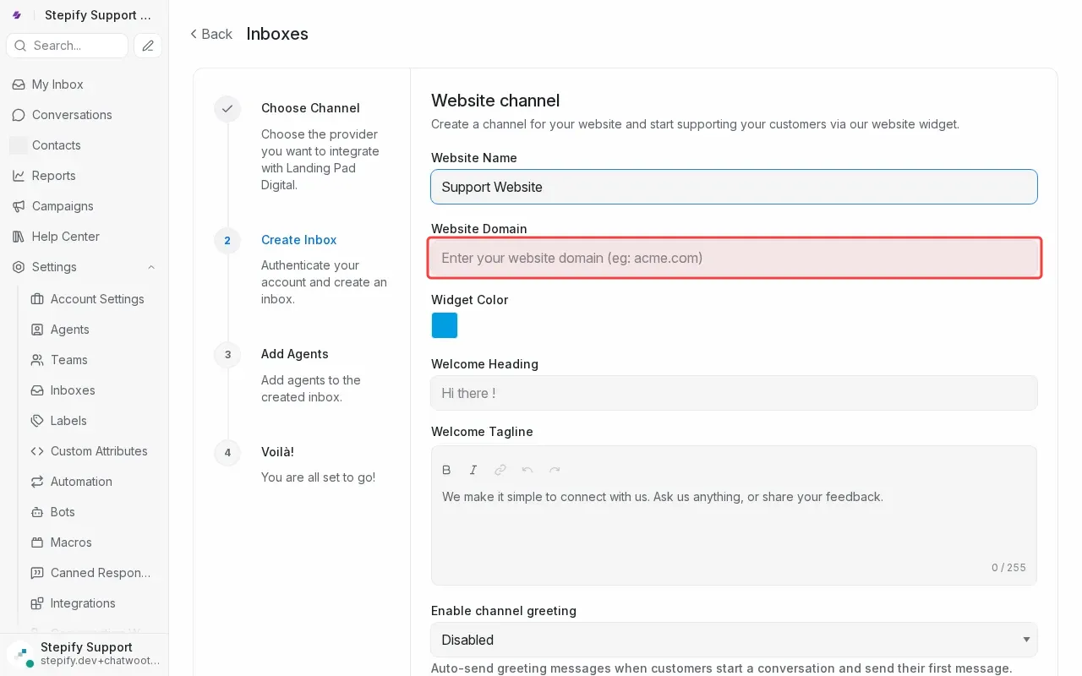Screen dimensions: 1082x676
Task: Click the italic icon in Welcome Tagline editor
Action: pos(473,470)
